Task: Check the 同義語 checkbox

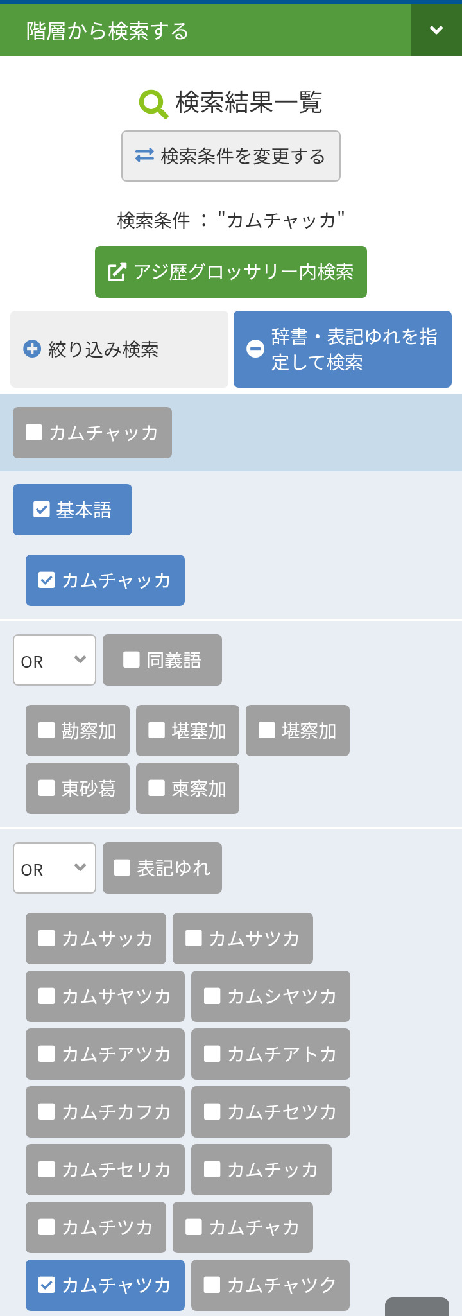Action: [132, 659]
